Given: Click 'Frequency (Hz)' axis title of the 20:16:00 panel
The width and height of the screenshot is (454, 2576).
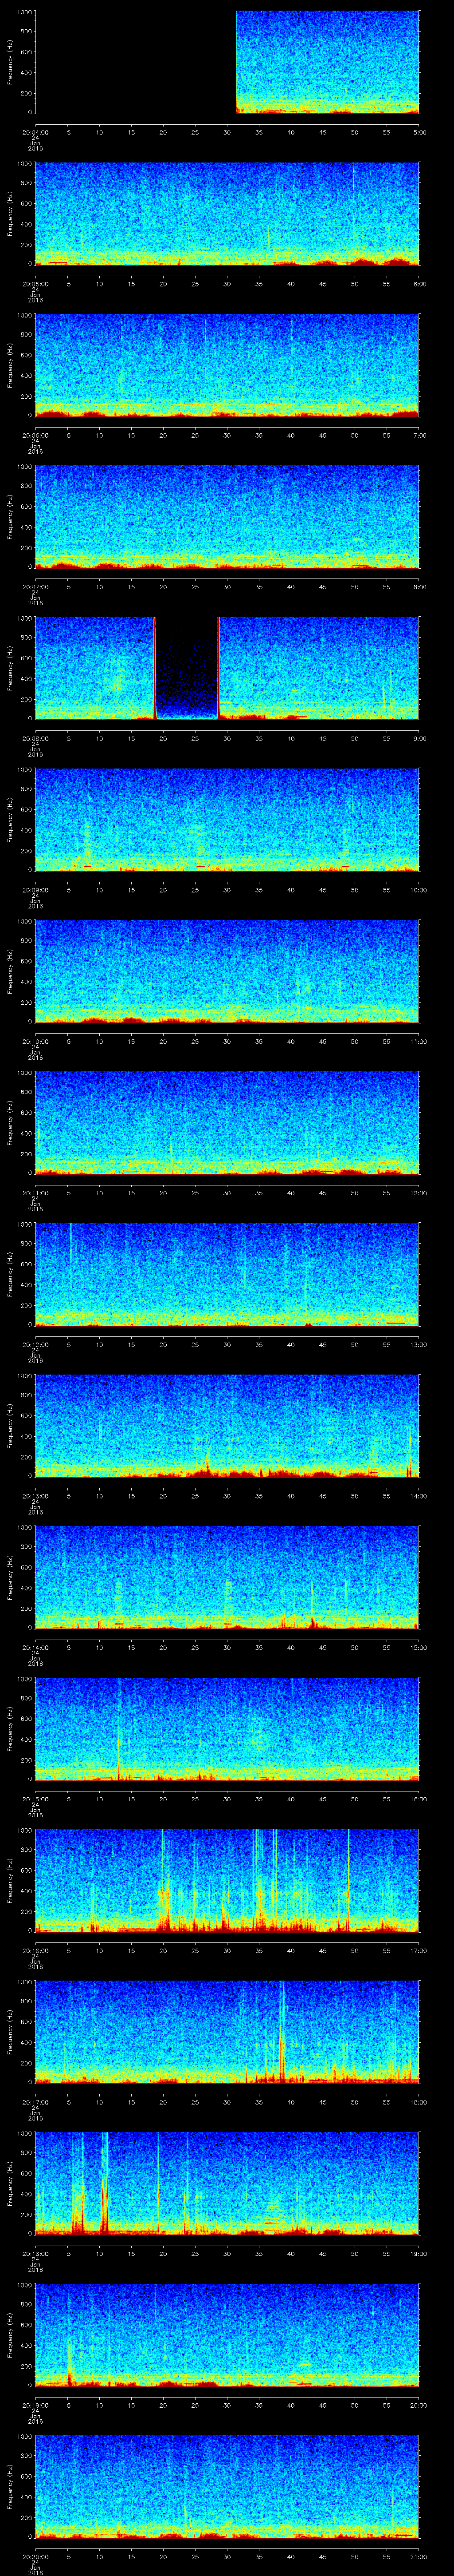Looking at the screenshot, I should 10,1881.
